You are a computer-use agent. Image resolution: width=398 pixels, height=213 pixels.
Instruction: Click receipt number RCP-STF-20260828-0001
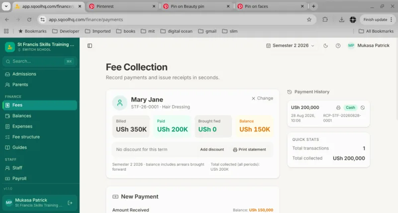click(x=342, y=118)
